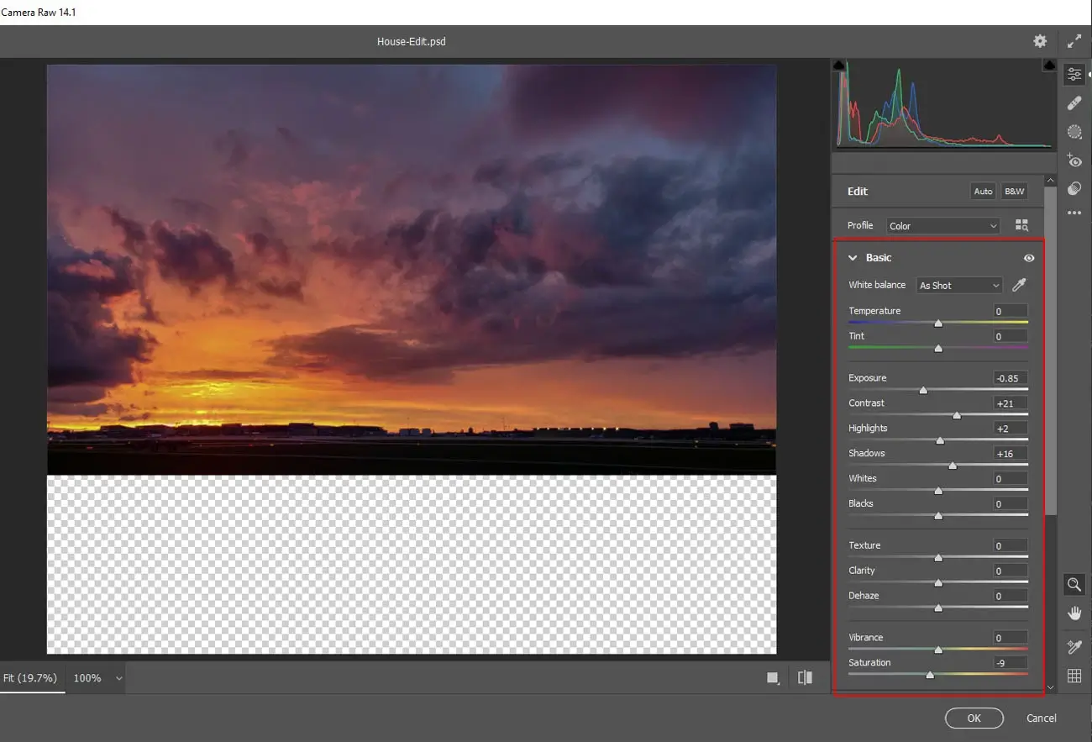Open the White Balance dropdown
Image resolution: width=1092 pixels, height=742 pixels.
958,285
